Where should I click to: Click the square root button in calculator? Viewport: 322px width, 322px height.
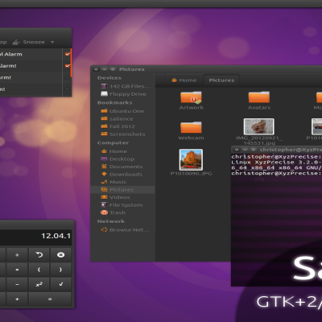pos(61,284)
